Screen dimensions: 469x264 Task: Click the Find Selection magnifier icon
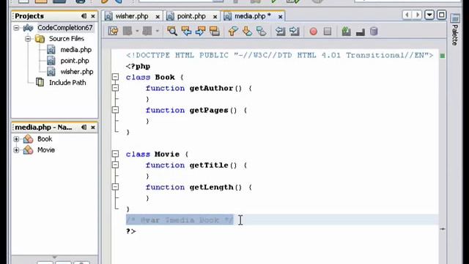pos(172,31)
